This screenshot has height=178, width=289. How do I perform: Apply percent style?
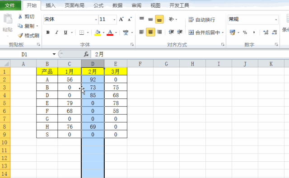(245, 33)
